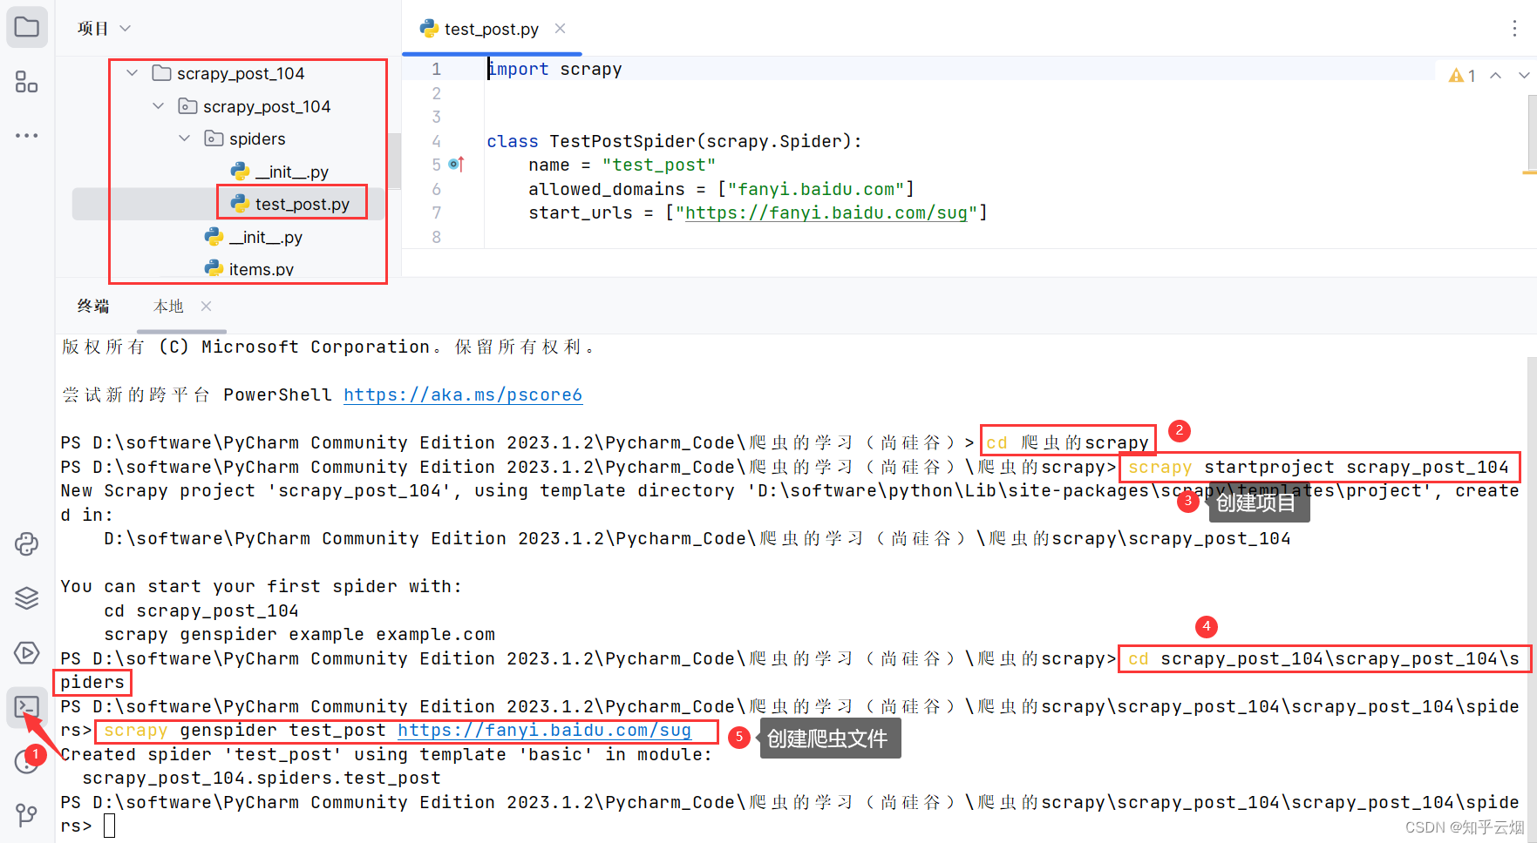
Task: Click the terminal input prompt cursor
Action: (x=110, y=826)
